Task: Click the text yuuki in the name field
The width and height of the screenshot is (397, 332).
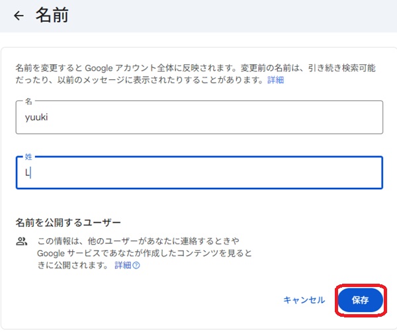Action: (37, 118)
